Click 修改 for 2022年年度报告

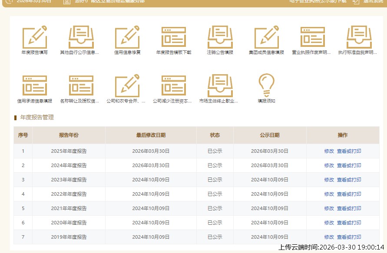point(329,194)
